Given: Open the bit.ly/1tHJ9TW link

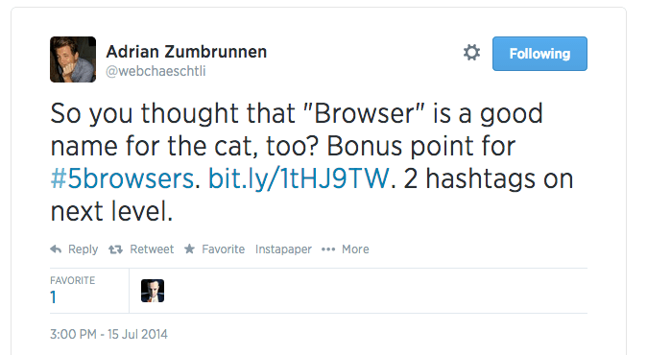Looking at the screenshot, I should tap(299, 178).
